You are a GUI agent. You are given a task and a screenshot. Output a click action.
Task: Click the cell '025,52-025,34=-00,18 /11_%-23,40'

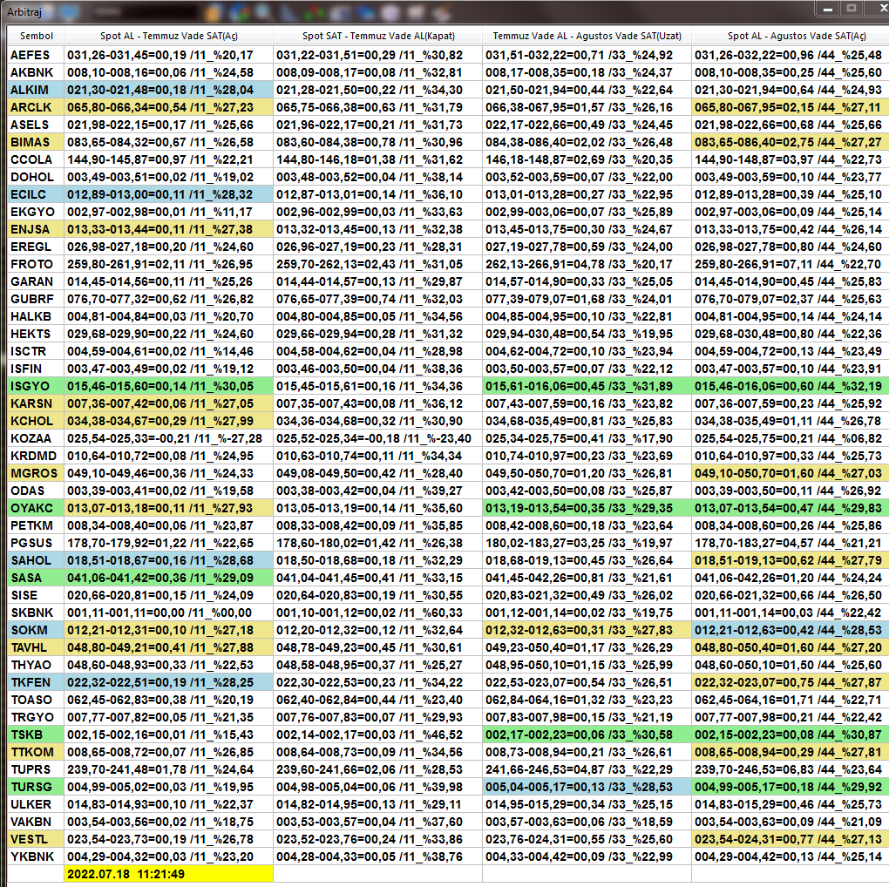[x=377, y=438]
